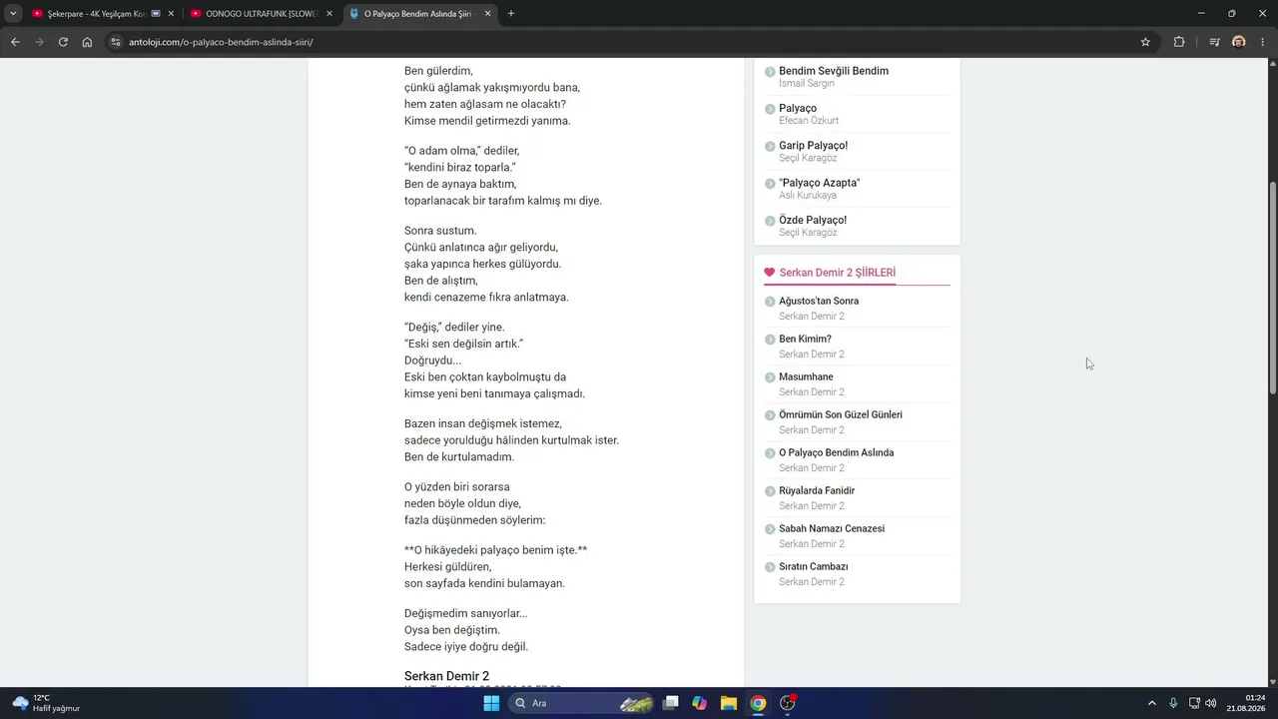Bookmark this page with the star
Screen dimensions: 1278x719
click(1145, 42)
